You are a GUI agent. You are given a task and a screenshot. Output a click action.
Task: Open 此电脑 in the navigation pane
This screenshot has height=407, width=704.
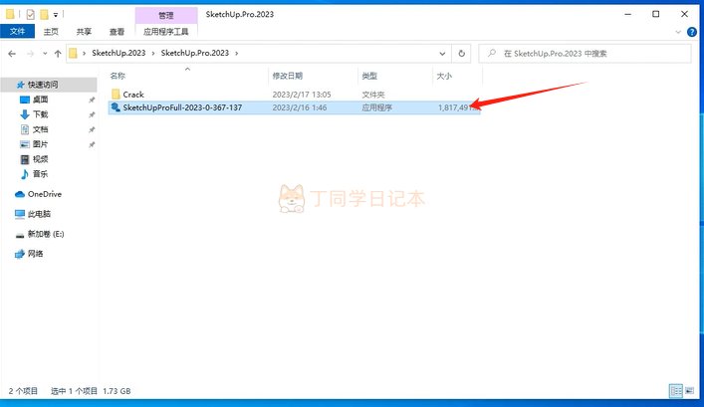39,214
